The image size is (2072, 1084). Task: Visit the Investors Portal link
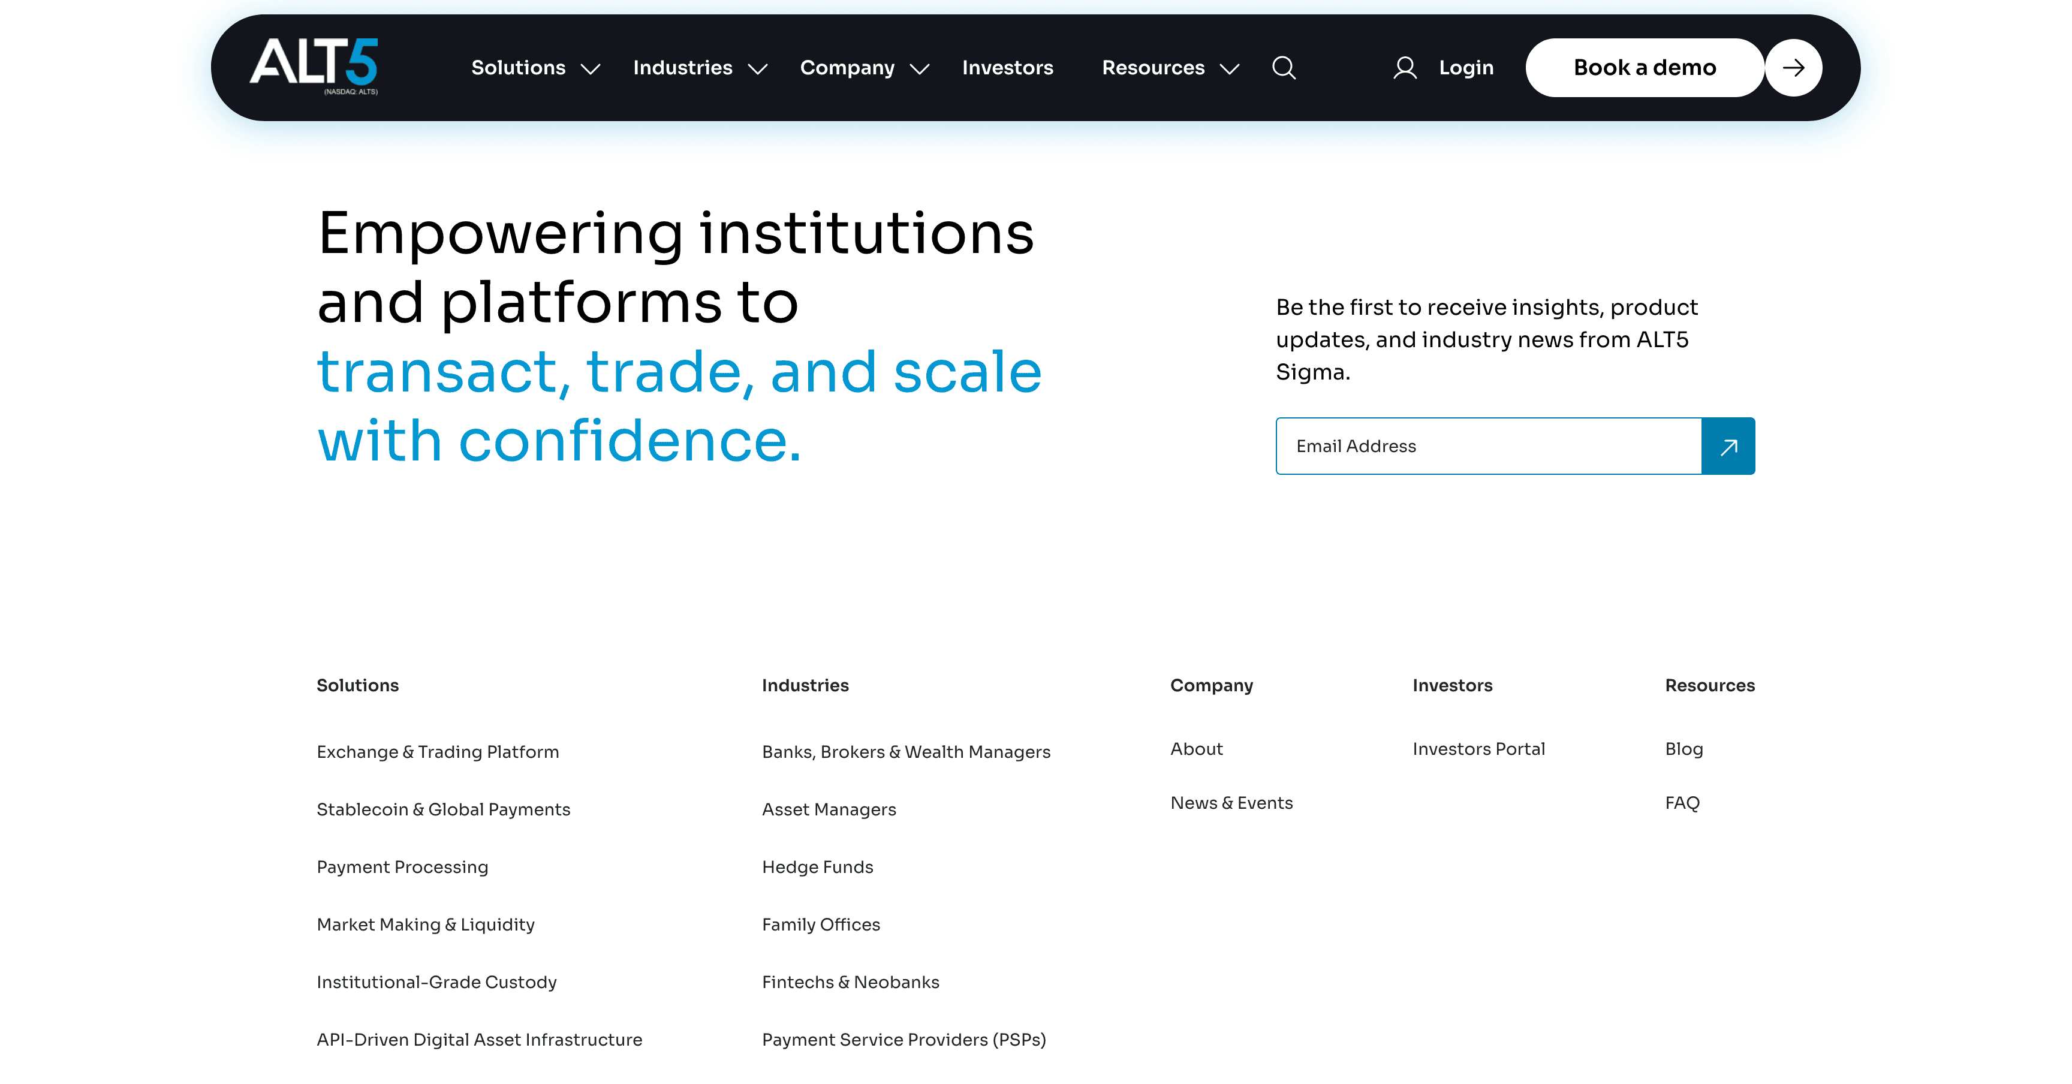point(1478,749)
